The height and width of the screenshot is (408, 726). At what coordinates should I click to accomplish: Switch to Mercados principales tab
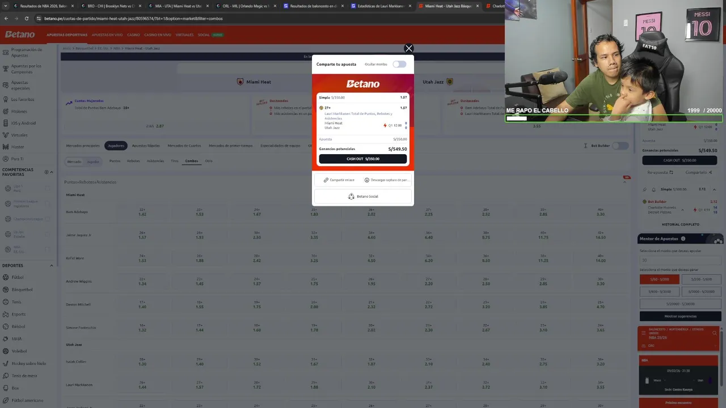(83, 146)
